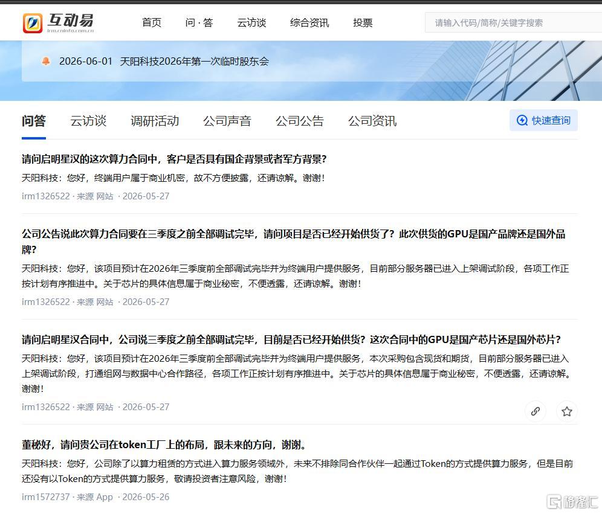Open 云访谈 in the top navigation

(251, 22)
